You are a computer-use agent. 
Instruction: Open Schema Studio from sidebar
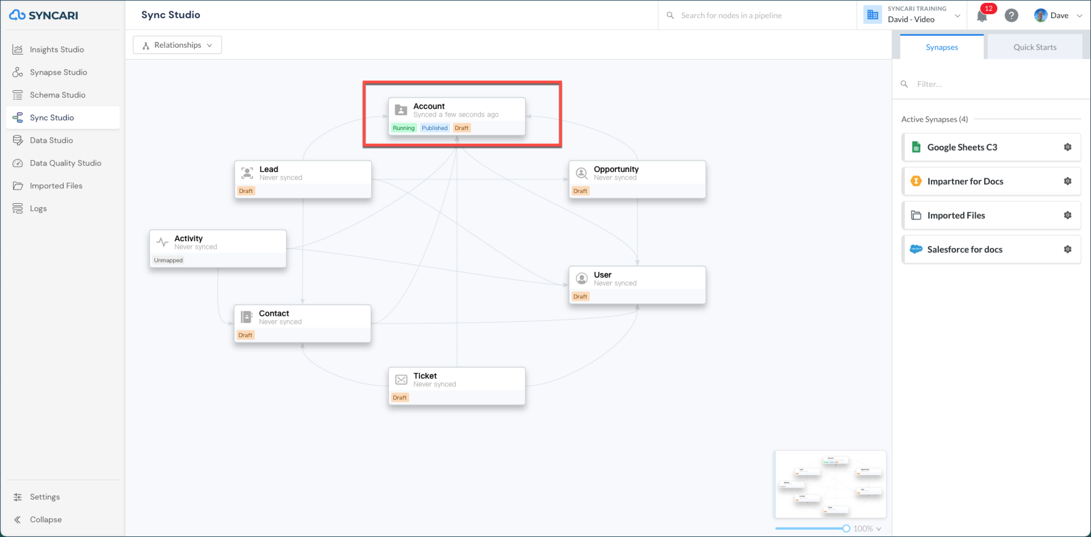(x=63, y=95)
